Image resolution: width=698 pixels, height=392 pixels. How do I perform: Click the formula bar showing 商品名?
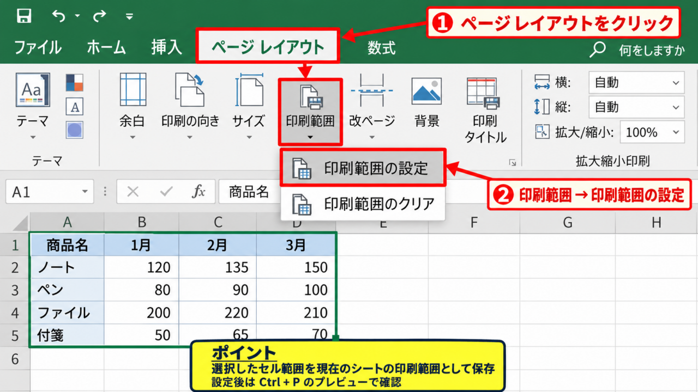point(250,192)
